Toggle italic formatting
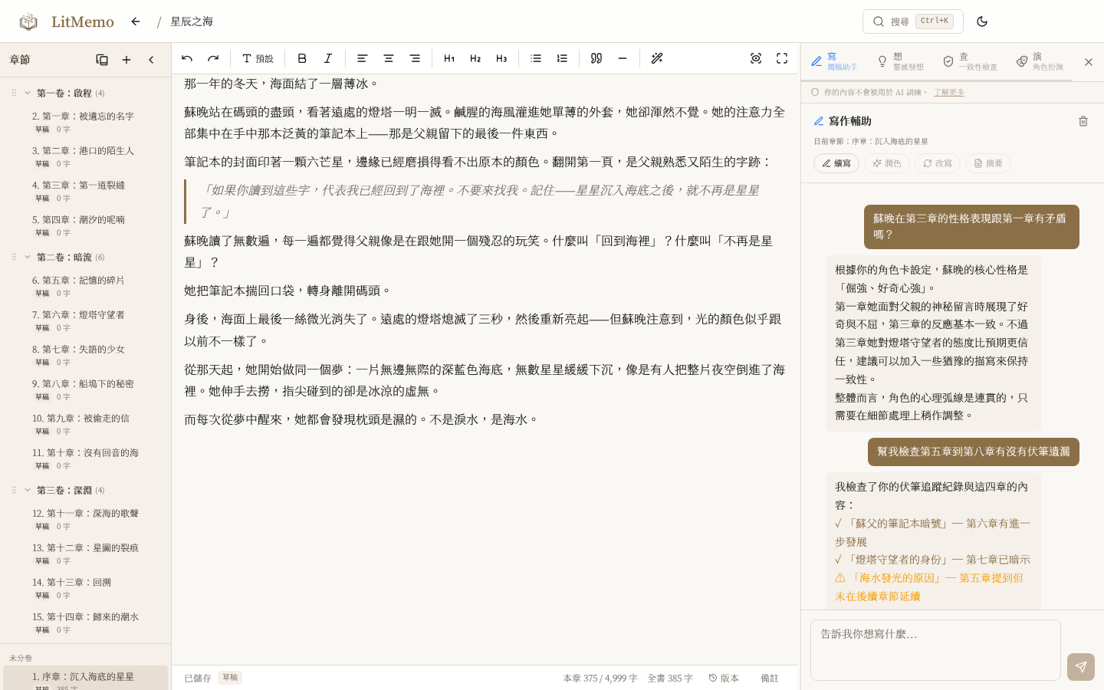Image resolution: width=1104 pixels, height=690 pixels. coord(328,58)
